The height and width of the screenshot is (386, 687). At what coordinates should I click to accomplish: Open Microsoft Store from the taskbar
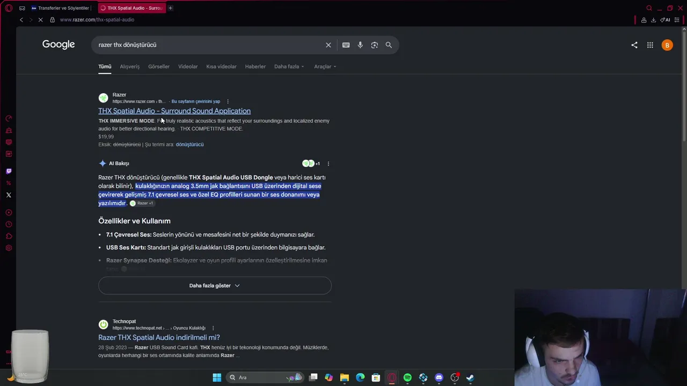click(x=376, y=377)
